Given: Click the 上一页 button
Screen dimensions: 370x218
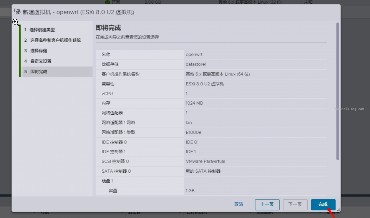Looking at the screenshot, I should tap(267, 205).
